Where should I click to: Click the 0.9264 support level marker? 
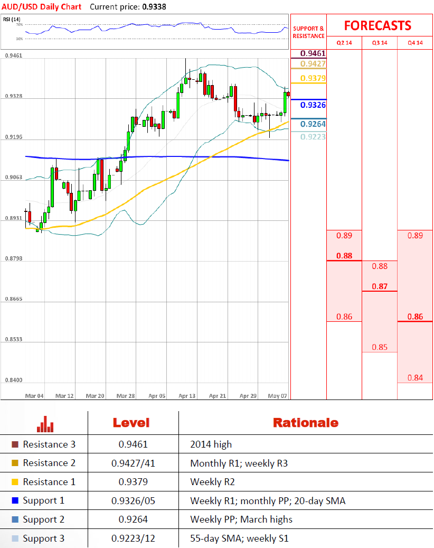point(313,124)
